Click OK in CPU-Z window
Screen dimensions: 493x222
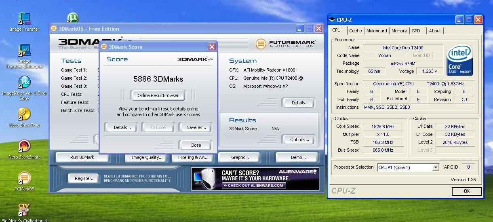click(x=467, y=191)
